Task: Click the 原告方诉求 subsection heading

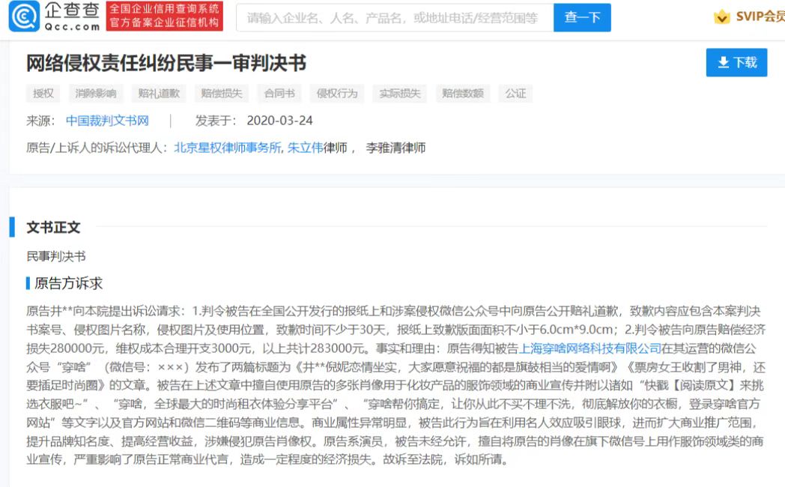Action: coord(68,283)
